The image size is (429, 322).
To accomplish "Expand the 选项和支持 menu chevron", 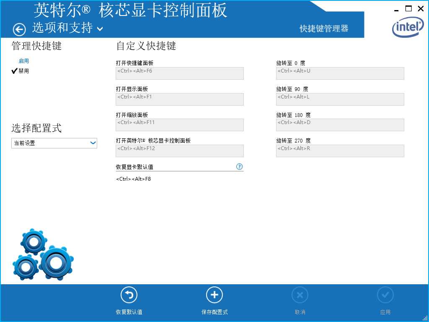I will point(100,29).
